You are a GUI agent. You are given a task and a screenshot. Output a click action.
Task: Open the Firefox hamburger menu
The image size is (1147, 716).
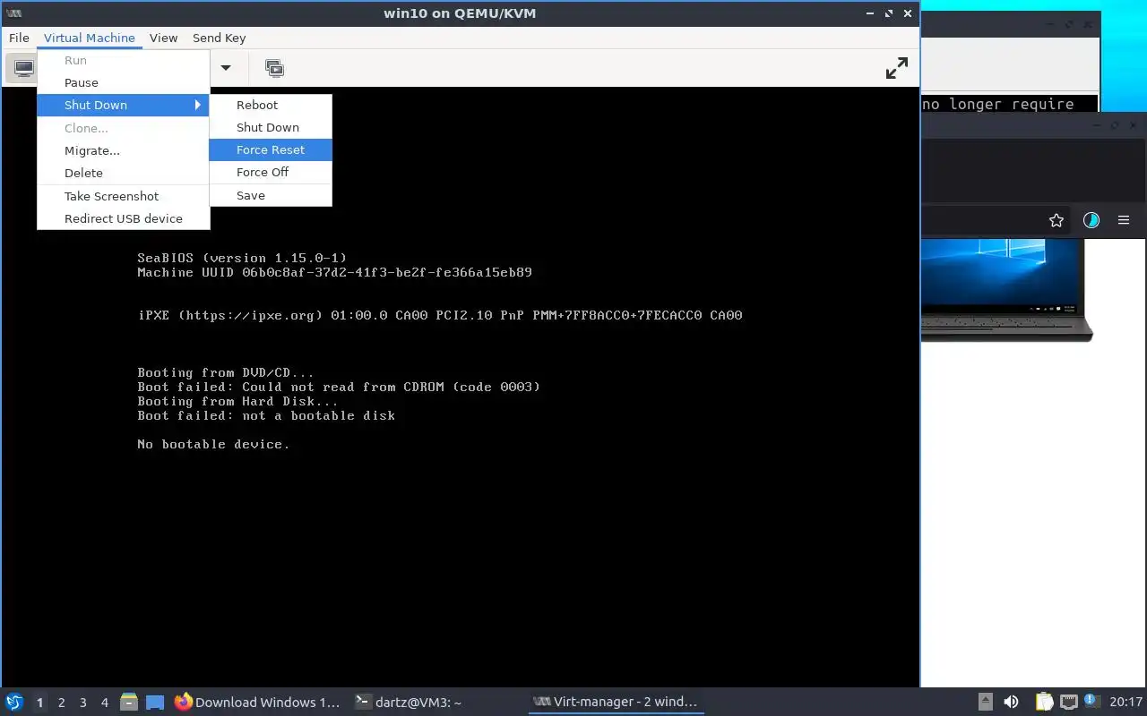[x=1124, y=220]
